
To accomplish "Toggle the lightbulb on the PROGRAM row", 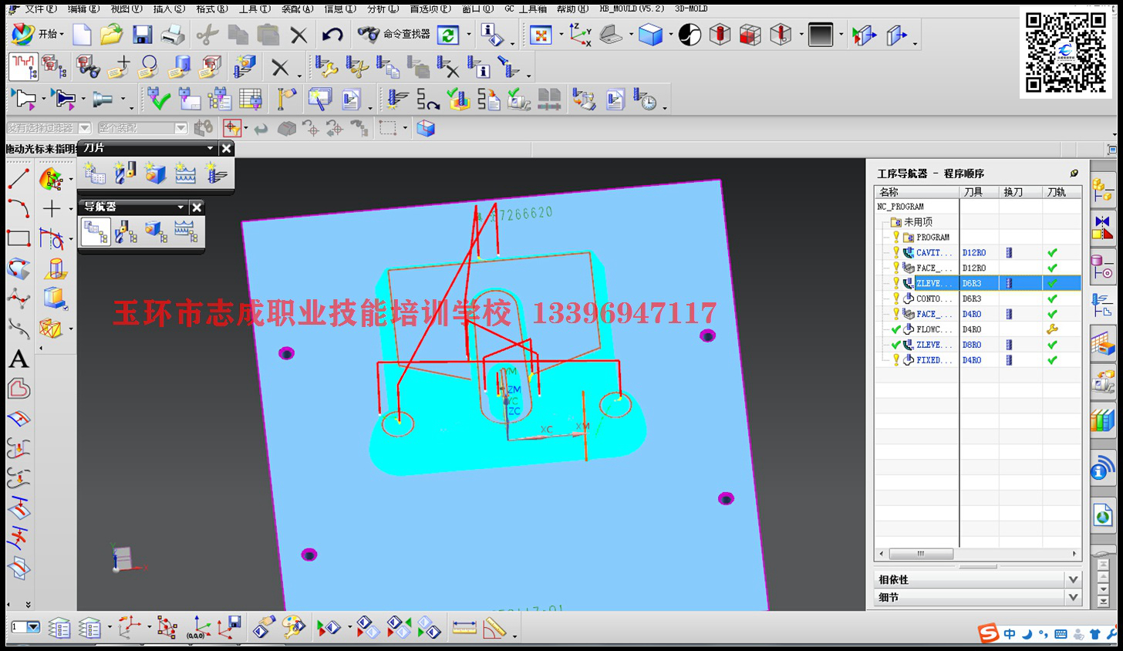I will point(896,237).
